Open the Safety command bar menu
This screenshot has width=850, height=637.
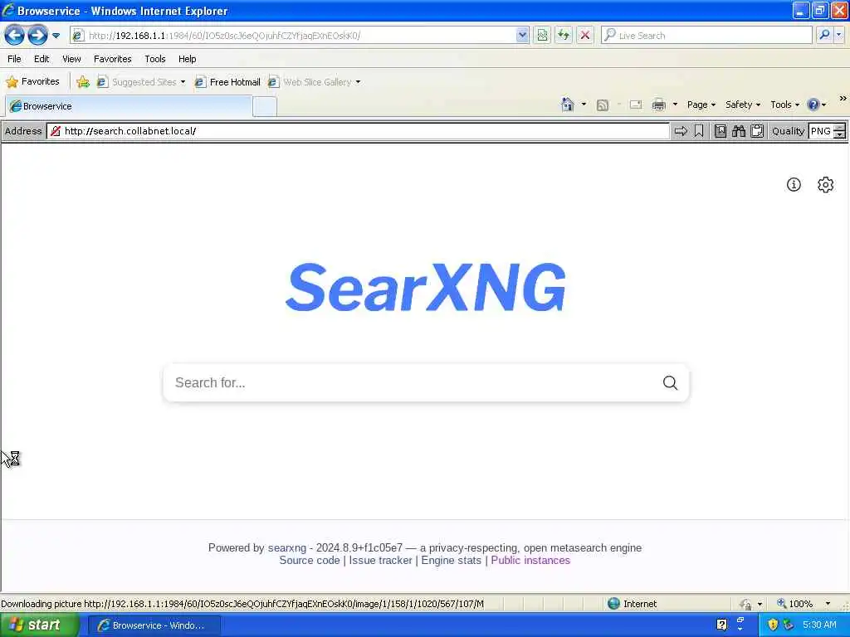tap(743, 105)
